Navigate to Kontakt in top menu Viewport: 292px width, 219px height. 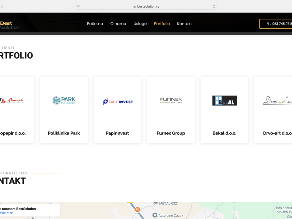[184, 24]
